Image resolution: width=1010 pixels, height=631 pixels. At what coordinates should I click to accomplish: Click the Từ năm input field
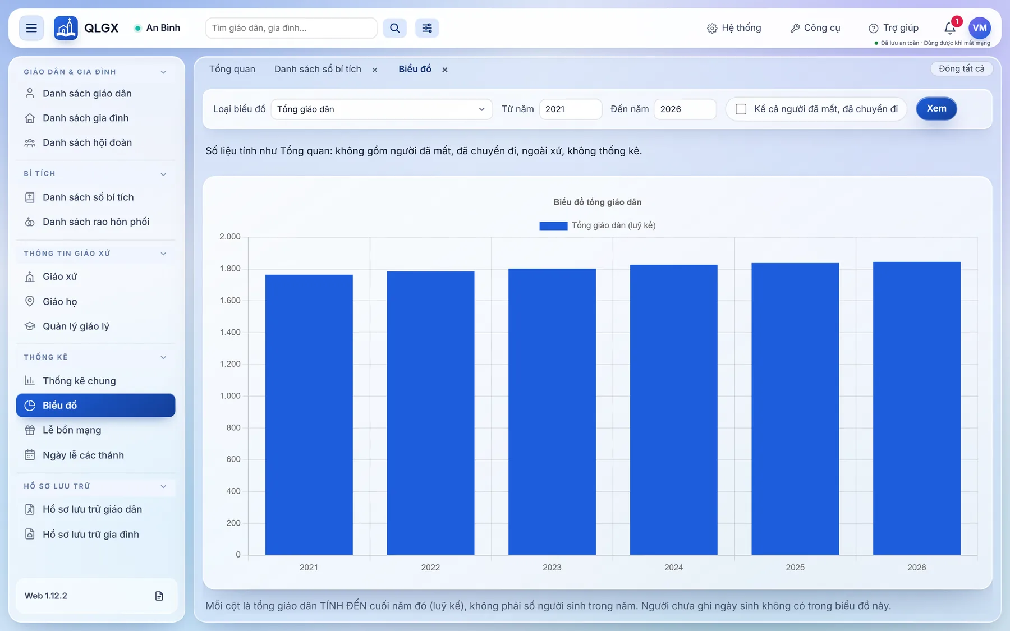tap(571, 109)
